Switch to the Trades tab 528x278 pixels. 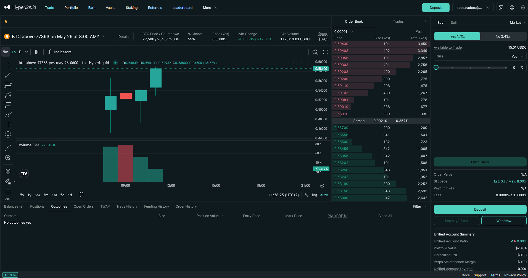398,22
